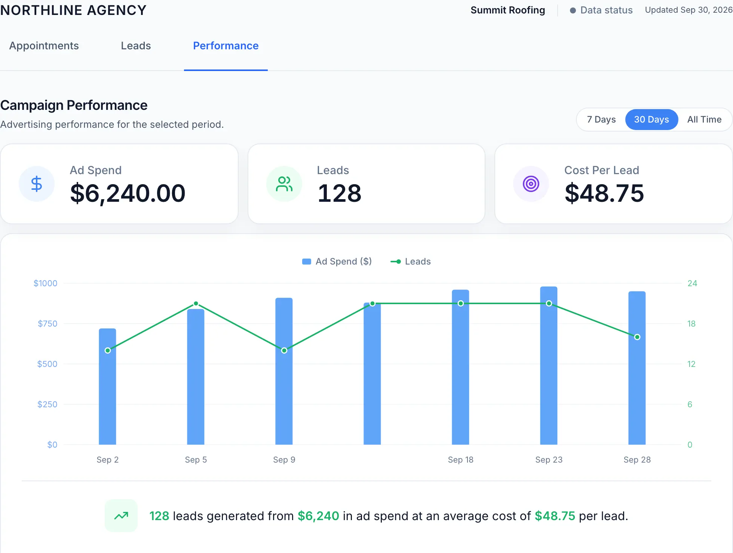Viewport: 733px width, 553px height.
Task: Select the Performance tab
Action: (x=226, y=46)
